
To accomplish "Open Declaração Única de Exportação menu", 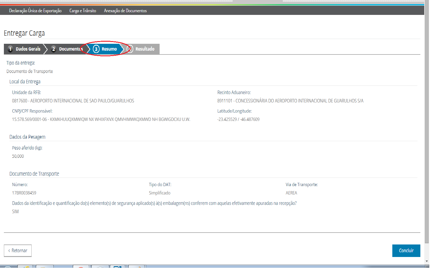I will [x=35, y=11].
